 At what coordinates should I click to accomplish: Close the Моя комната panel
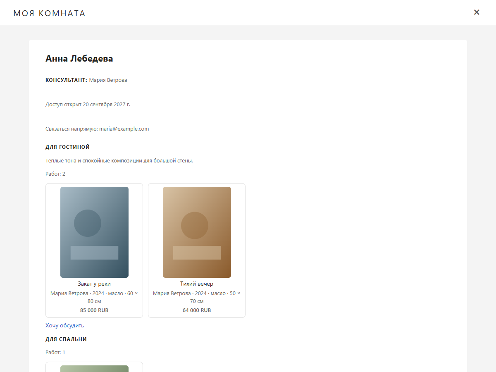tap(477, 12)
